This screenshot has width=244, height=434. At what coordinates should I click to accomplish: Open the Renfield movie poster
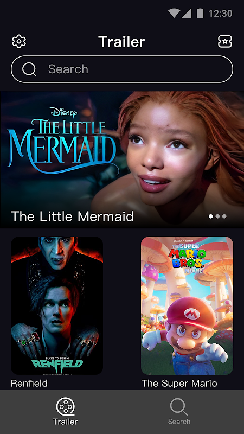click(x=57, y=305)
